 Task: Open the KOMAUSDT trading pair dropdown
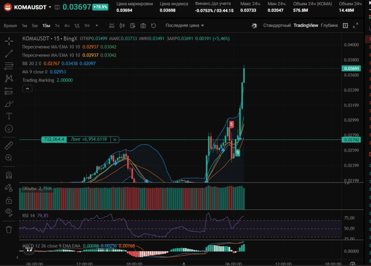(50, 7)
